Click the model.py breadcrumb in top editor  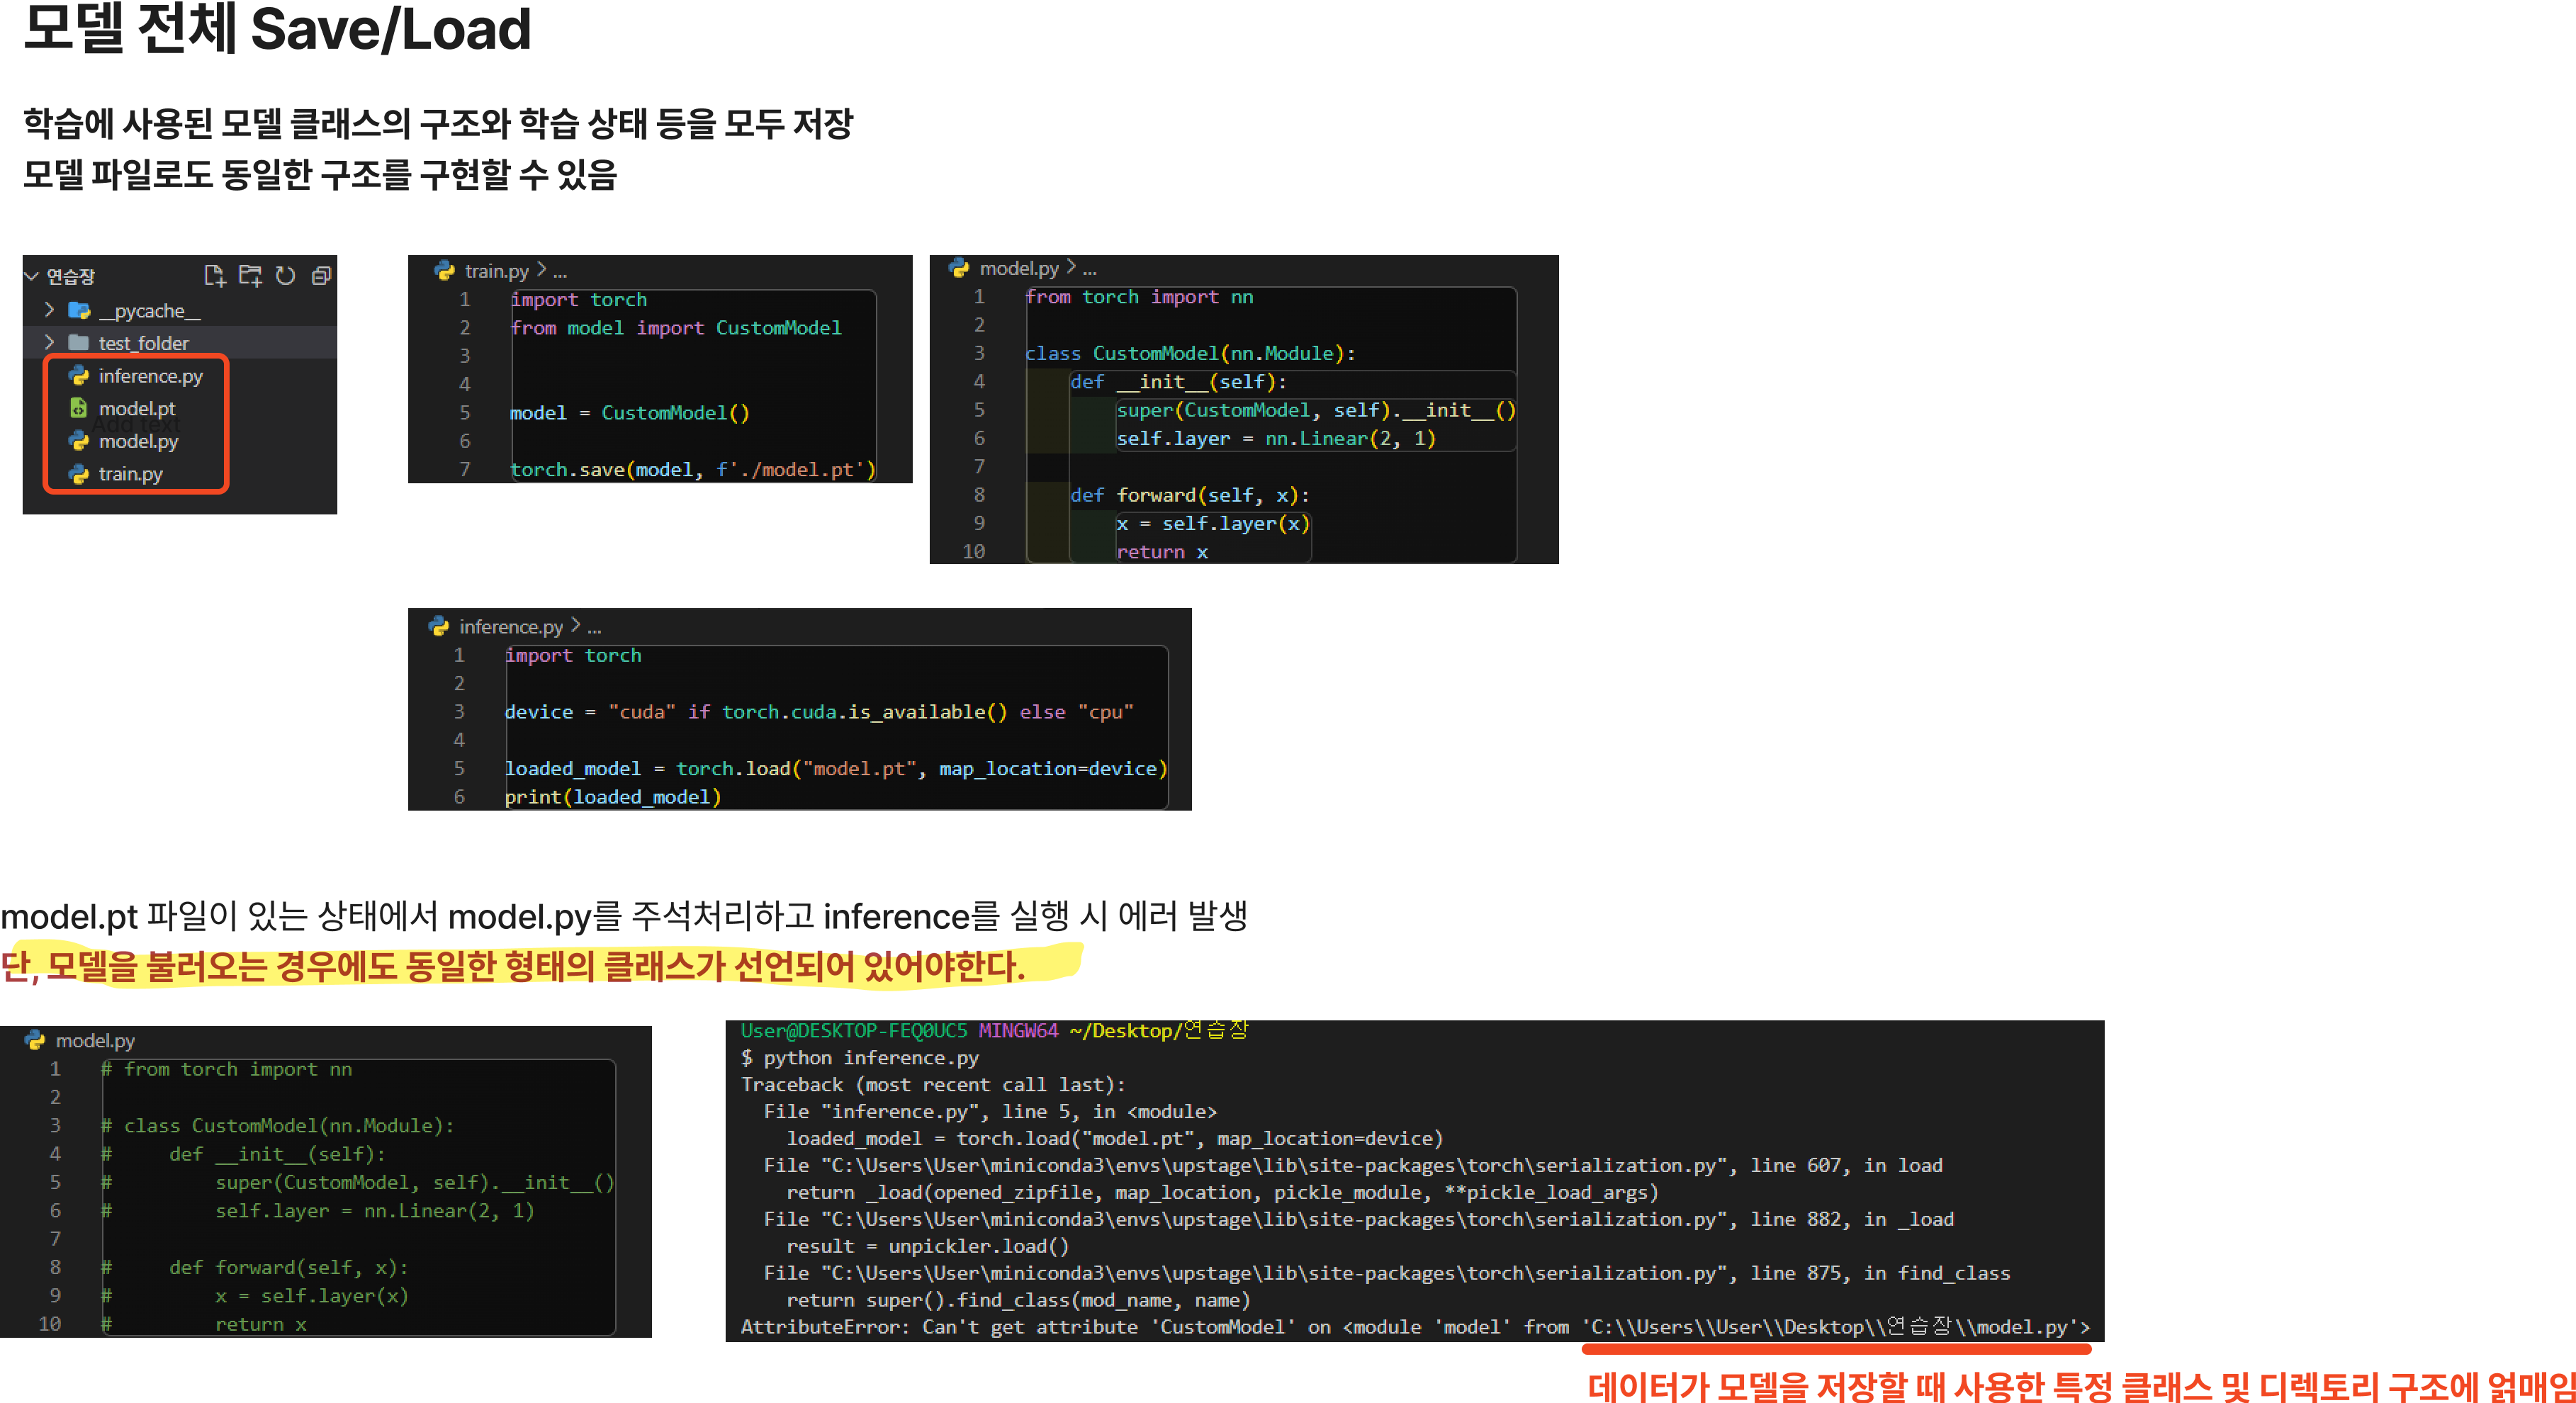[x=1018, y=268]
